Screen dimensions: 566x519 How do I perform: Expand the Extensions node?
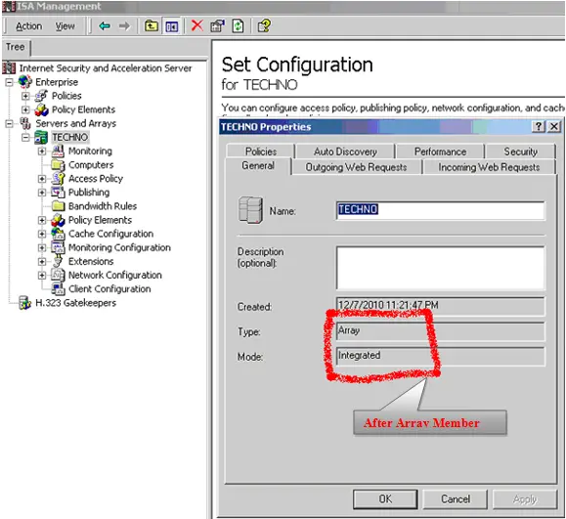pos(42,261)
